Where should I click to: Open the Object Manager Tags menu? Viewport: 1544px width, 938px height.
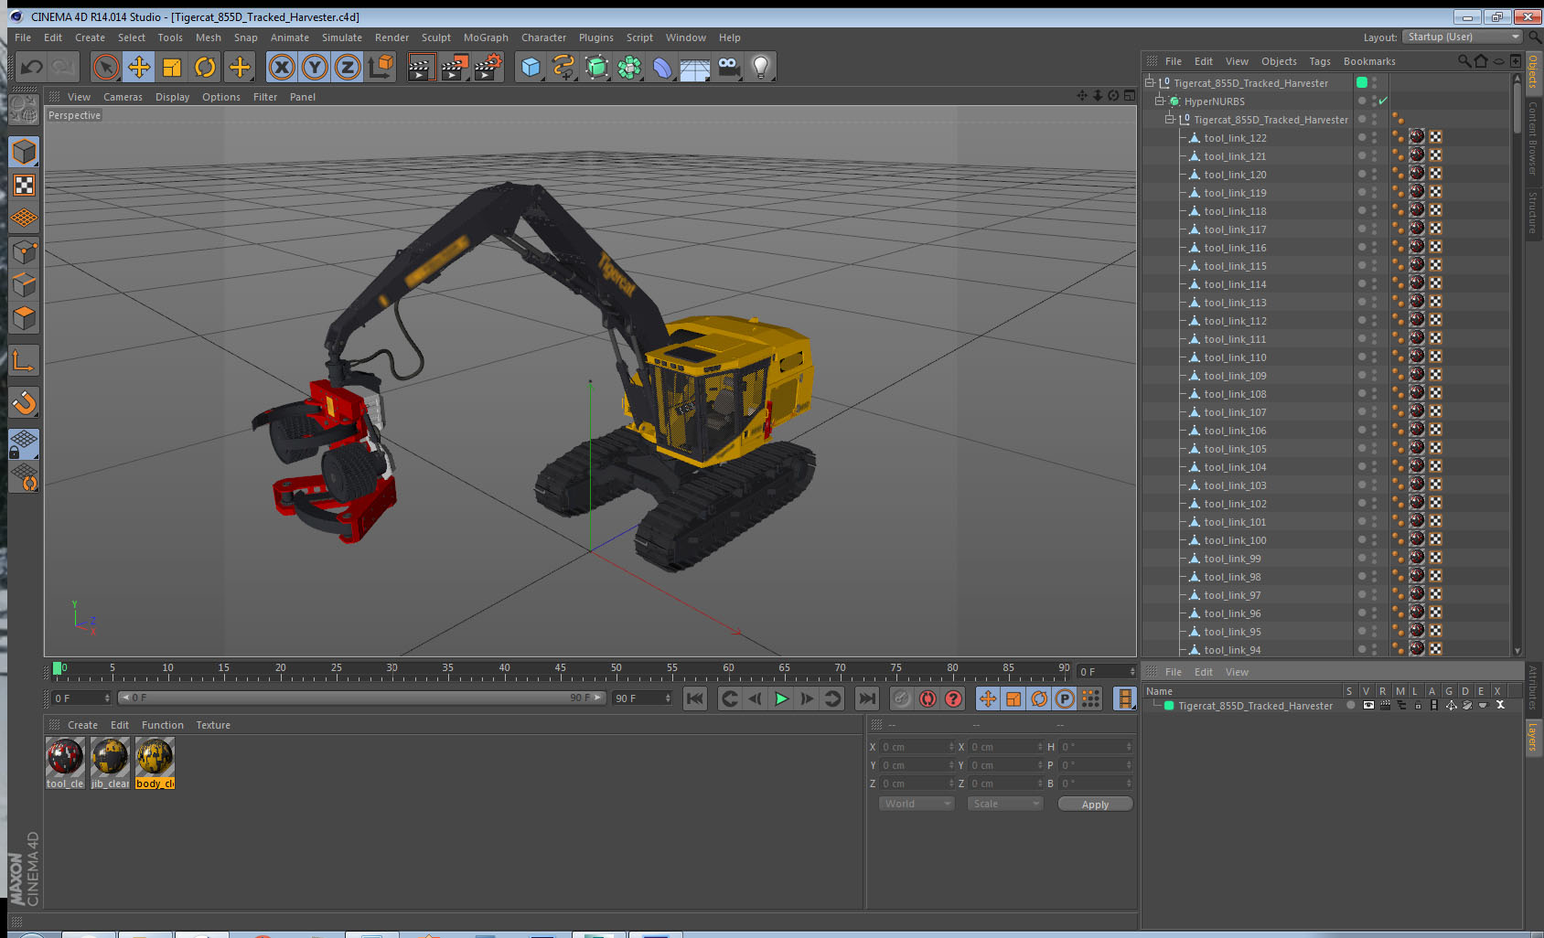click(x=1319, y=61)
